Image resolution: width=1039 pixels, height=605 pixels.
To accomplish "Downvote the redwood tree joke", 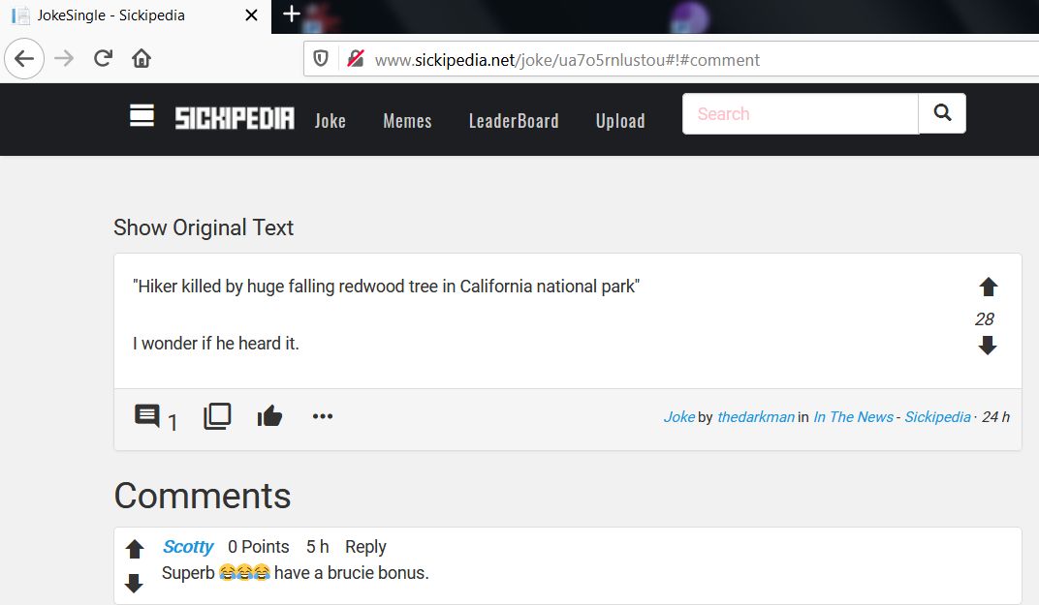I will tap(988, 346).
